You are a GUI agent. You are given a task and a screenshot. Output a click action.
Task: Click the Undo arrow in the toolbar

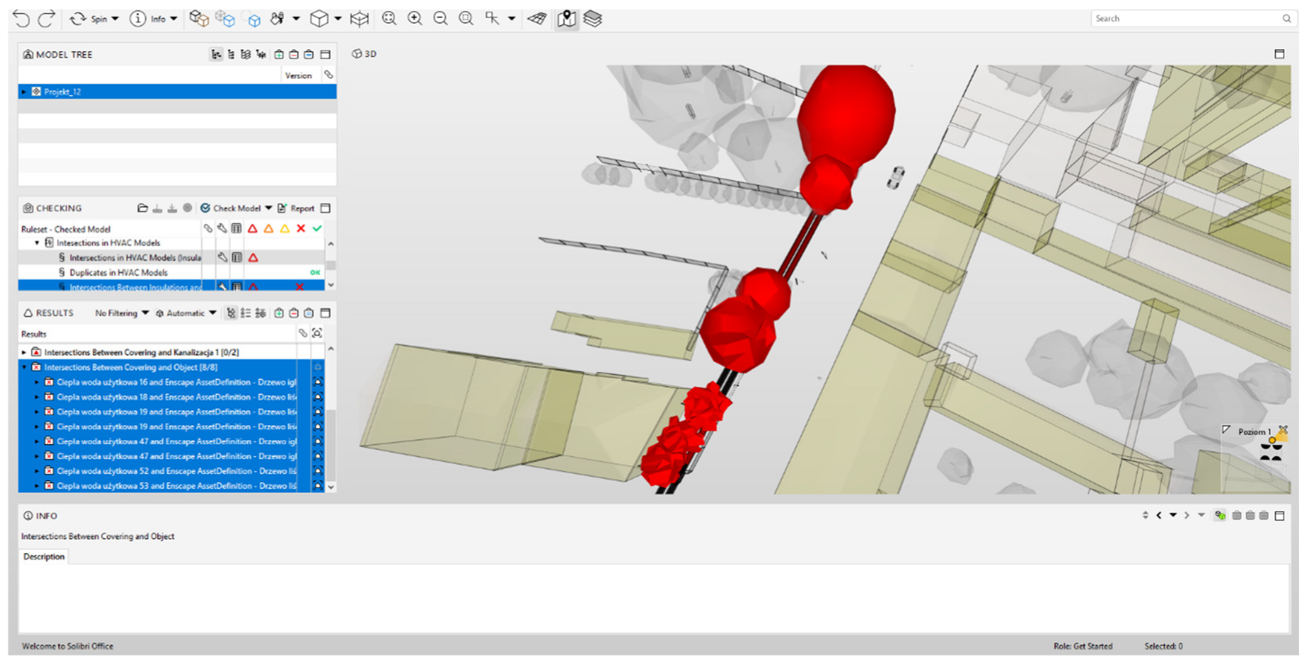click(21, 19)
